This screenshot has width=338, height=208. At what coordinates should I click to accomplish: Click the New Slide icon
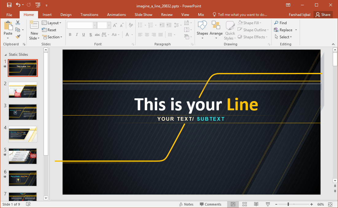point(34,25)
